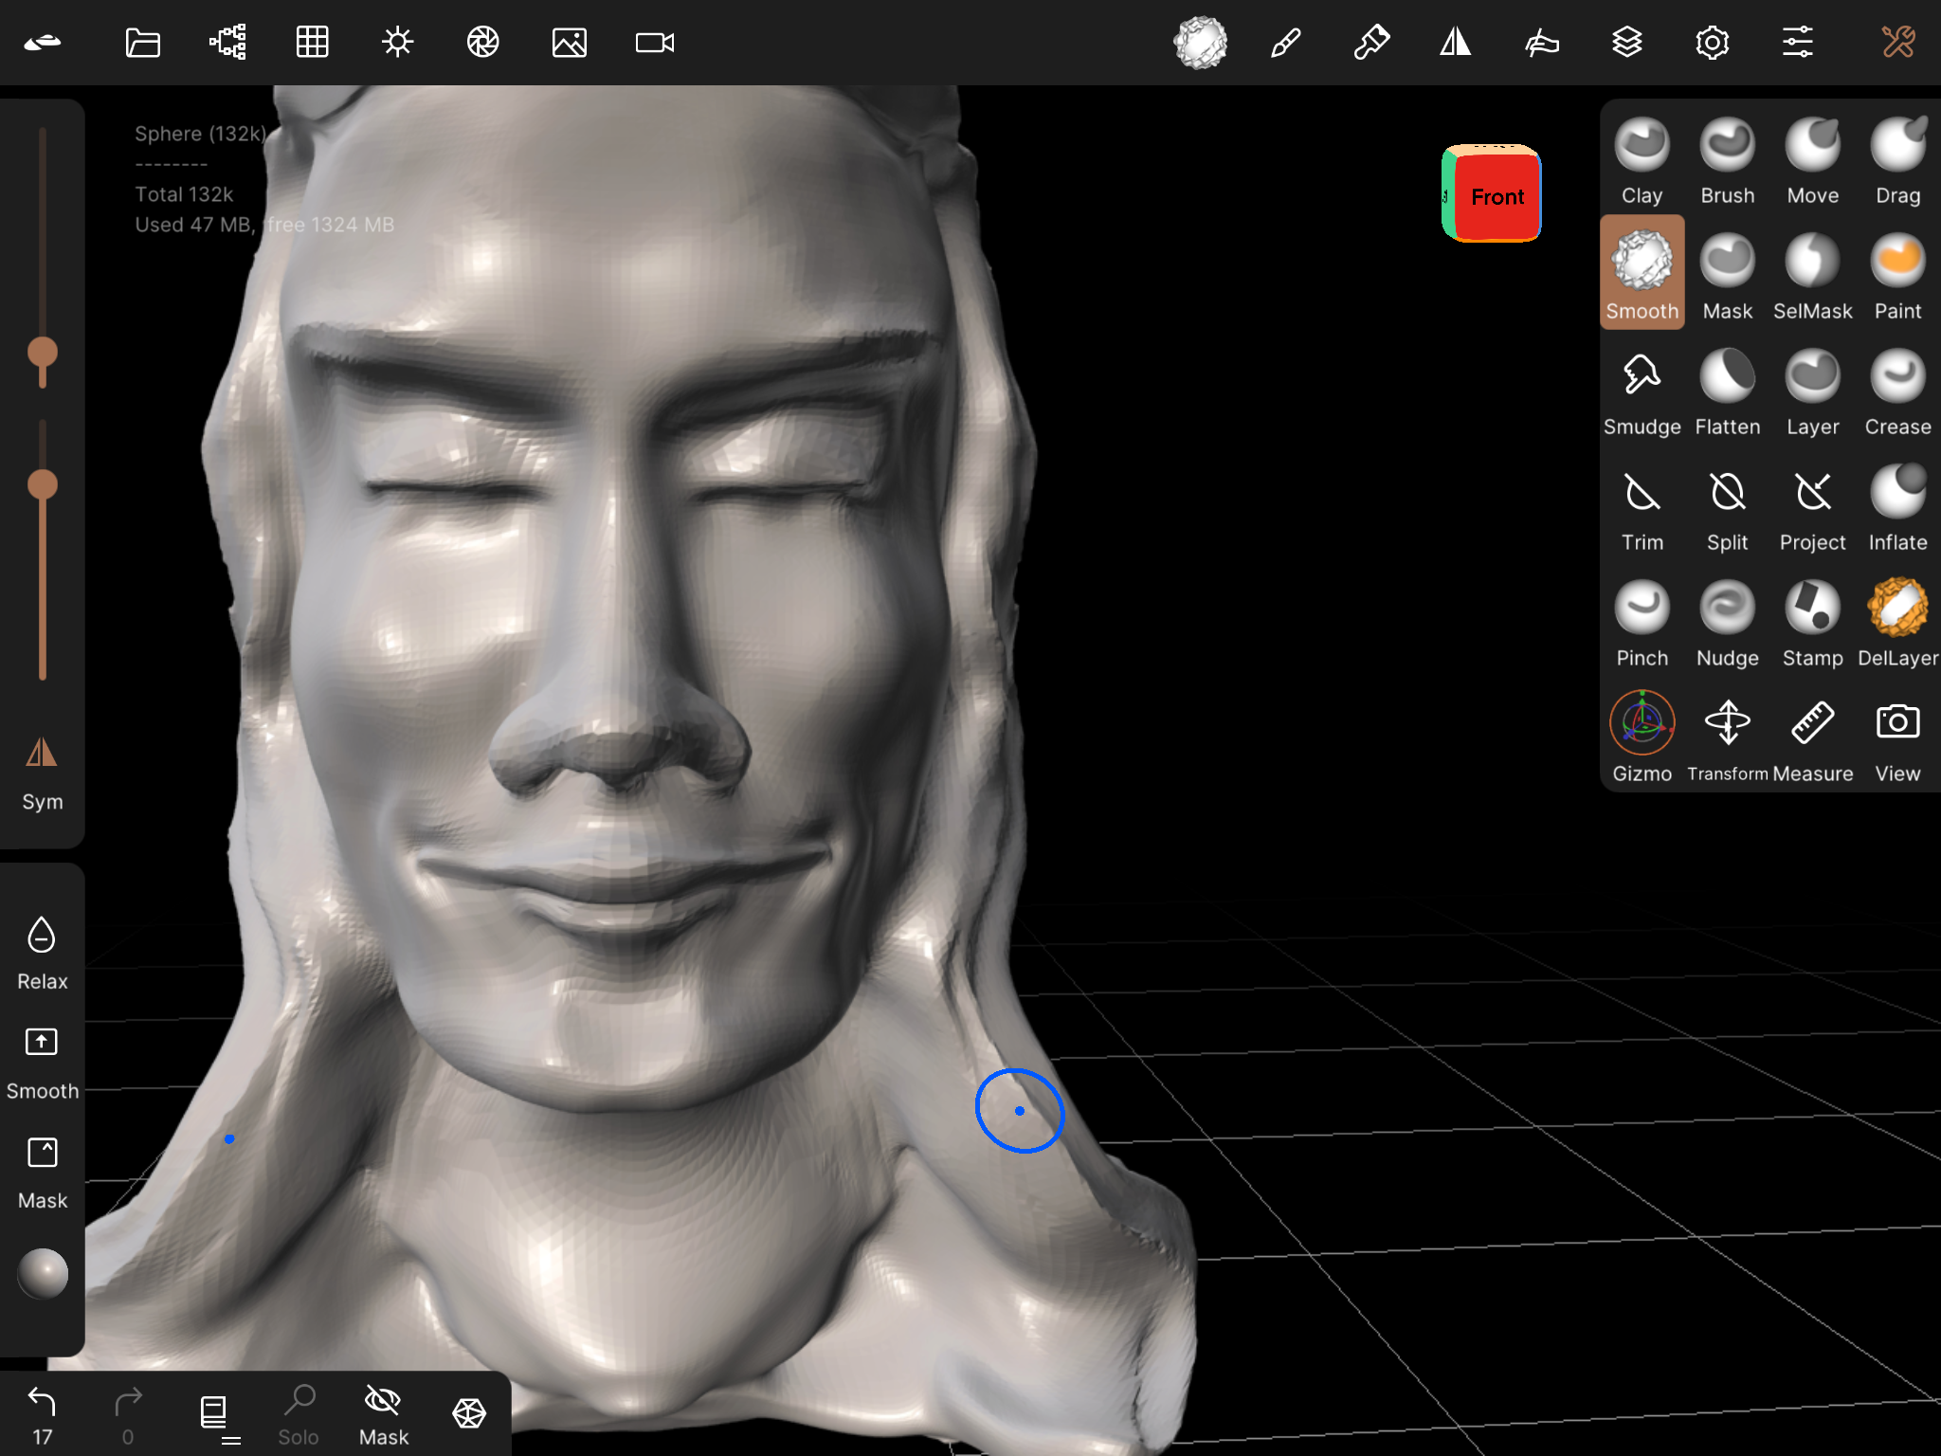Select the Crease brush tool
The image size is (1941, 1456).
[x=1897, y=392]
